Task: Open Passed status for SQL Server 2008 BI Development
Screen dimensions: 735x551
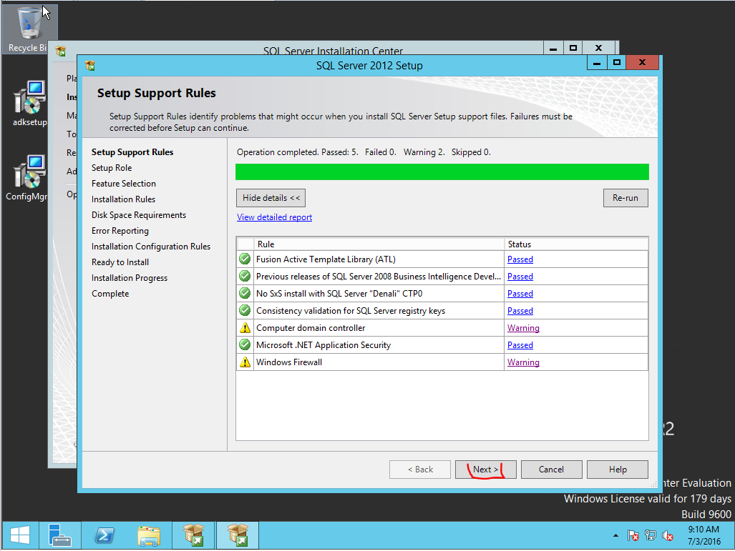Action: pyautogui.click(x=520, y=277)
